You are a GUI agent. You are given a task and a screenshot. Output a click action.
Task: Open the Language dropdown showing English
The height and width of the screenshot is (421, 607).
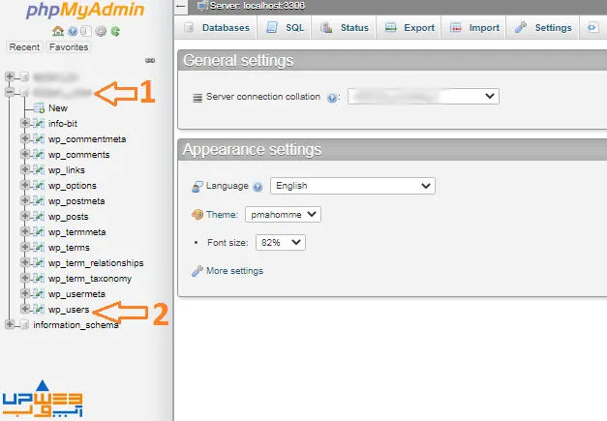[352, 186]
